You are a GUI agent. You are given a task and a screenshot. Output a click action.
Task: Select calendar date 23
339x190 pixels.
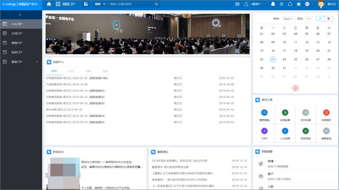click(x=273, y=59)
